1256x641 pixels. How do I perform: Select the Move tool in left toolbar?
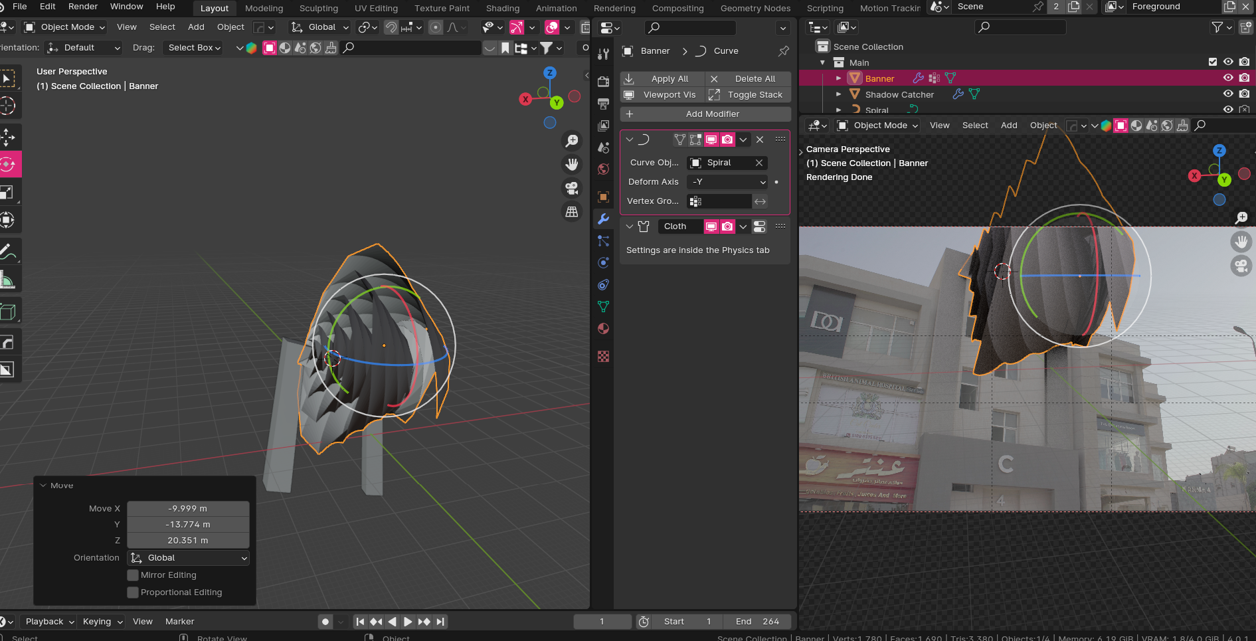(8, 137)
